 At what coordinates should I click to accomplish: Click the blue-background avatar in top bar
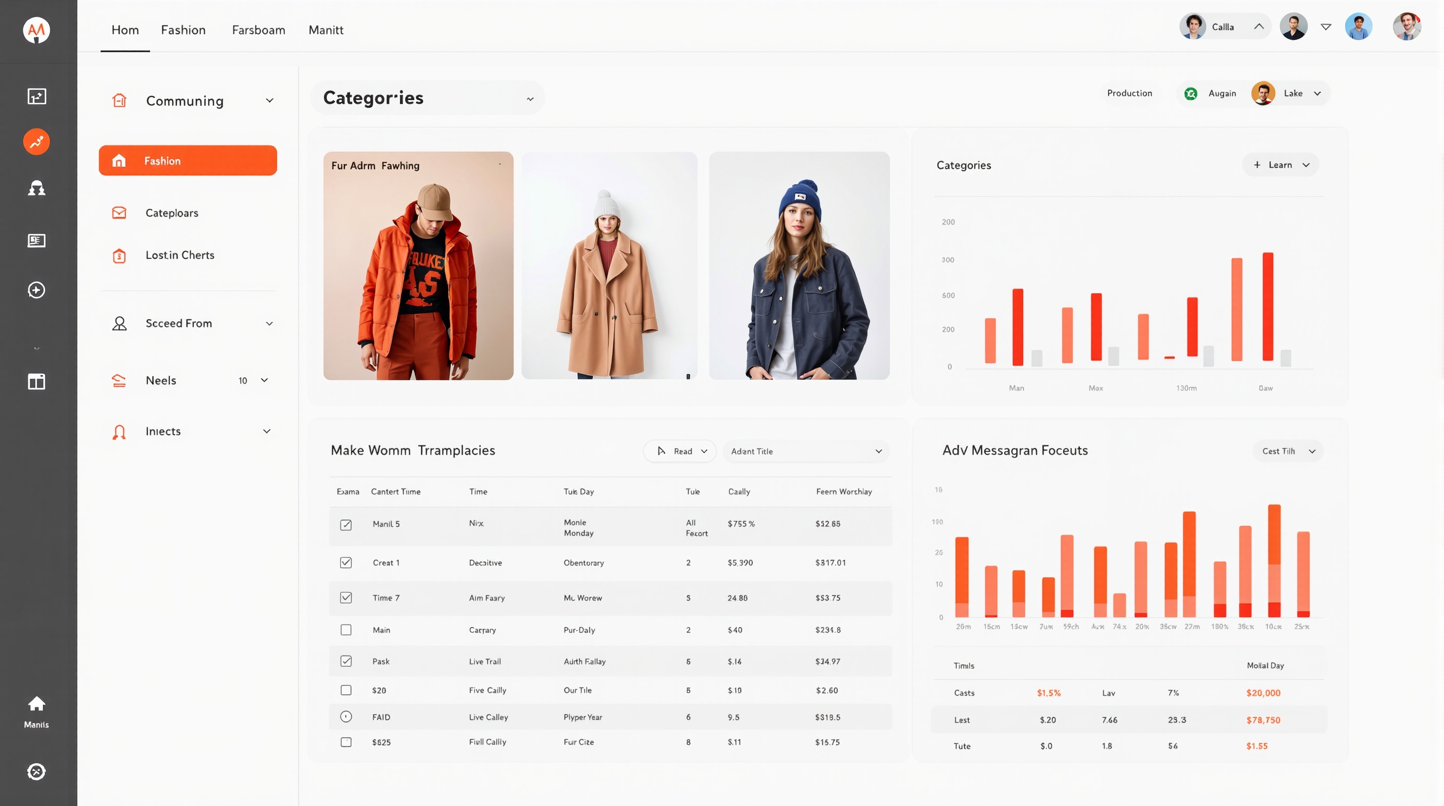(1358, 26)
